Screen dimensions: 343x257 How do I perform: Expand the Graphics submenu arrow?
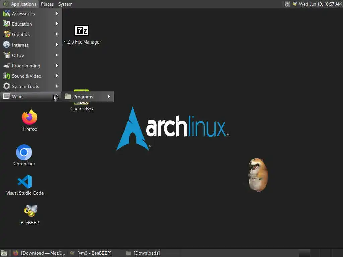57,34
